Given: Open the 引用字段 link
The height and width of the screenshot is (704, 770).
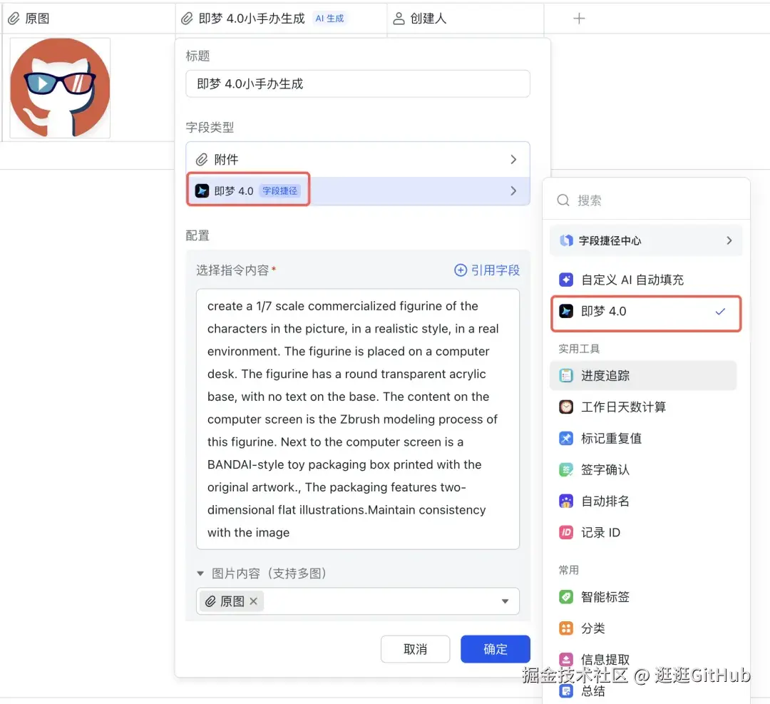Looking at the screenshot, I should point(487,270).
